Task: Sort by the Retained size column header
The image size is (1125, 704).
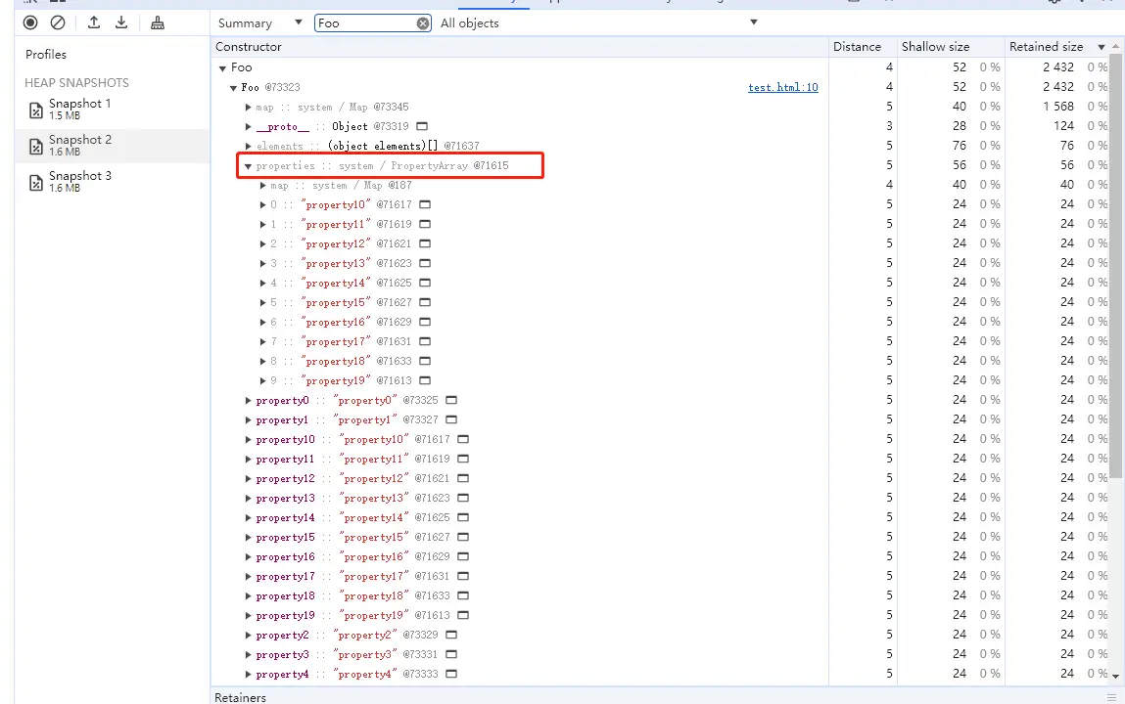Action: click(x=1046, y=46)
